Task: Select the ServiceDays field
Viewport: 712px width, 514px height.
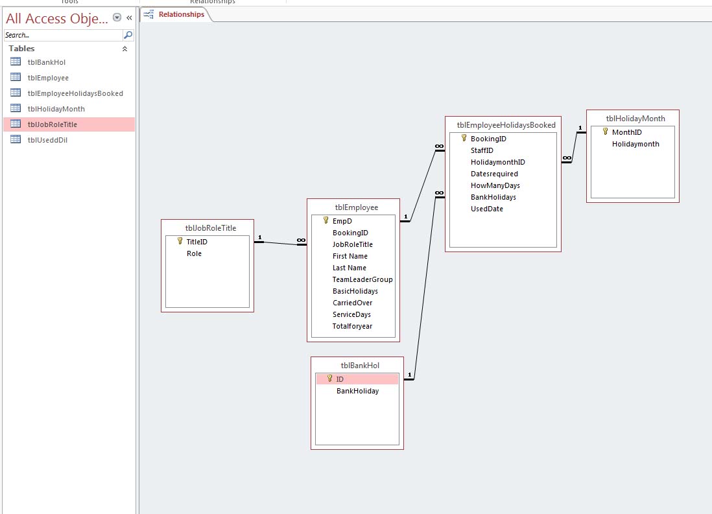Action: [353, 314]
